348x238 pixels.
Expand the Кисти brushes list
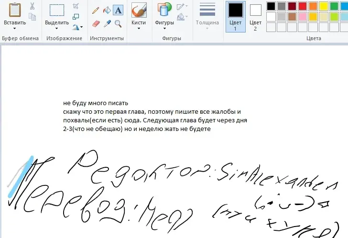point(139,29)
